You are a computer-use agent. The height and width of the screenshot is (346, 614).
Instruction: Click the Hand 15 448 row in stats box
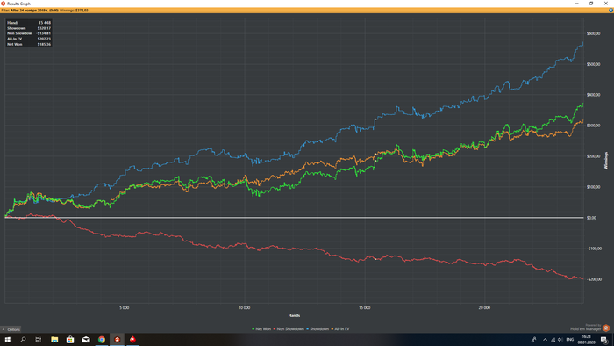(x=29, y=23)
